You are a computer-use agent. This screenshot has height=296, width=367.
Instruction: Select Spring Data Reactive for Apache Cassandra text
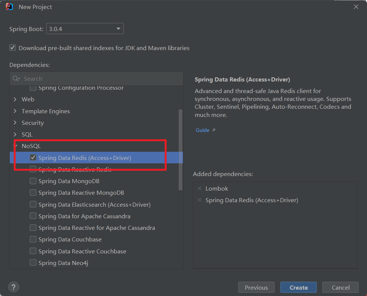tap(97, 228)
